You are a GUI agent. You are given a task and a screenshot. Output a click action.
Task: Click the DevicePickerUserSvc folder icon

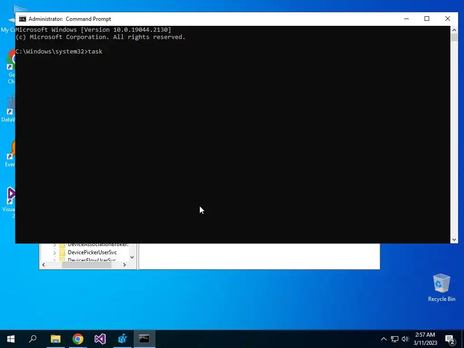(x=62, y=252)
